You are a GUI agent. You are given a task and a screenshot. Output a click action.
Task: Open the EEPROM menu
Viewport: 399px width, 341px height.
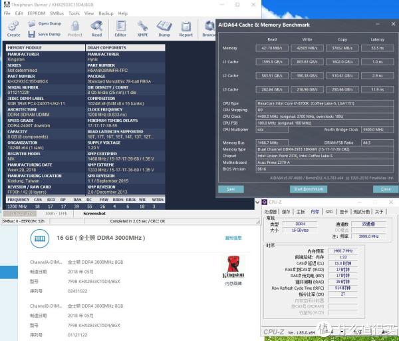37,13
